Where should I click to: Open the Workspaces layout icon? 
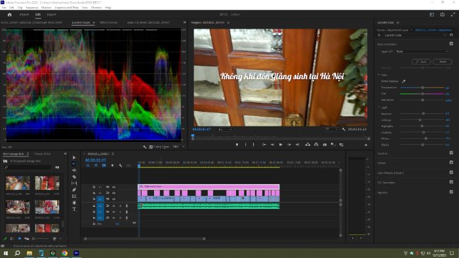click(x=431, y=14)
